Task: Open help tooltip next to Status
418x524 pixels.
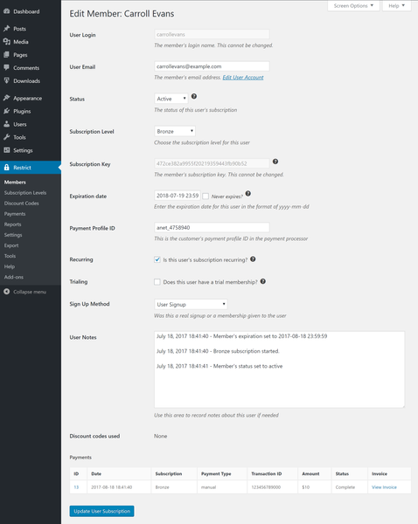Action: click(194, 97)
